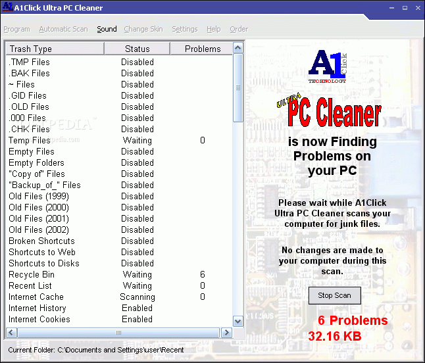Click the A1Click app icon in title bar
This screenshot has width=425, height=363.
7,7
